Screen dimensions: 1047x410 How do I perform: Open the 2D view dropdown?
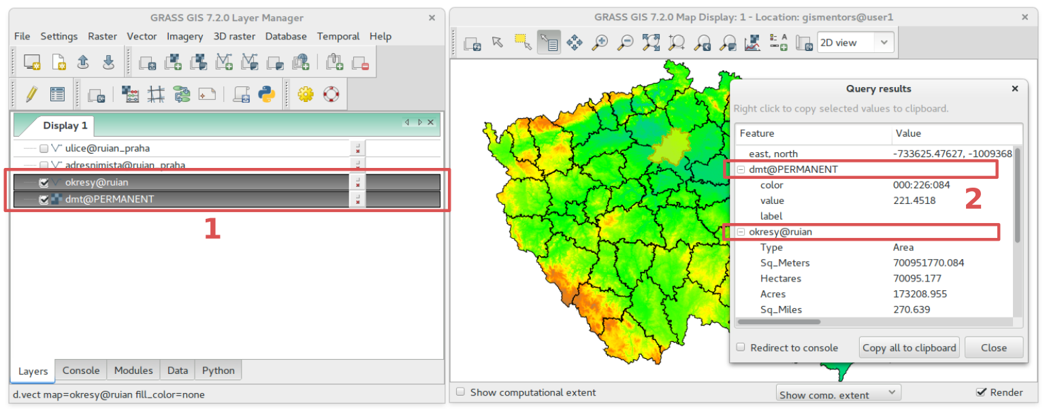pos(856,43)
